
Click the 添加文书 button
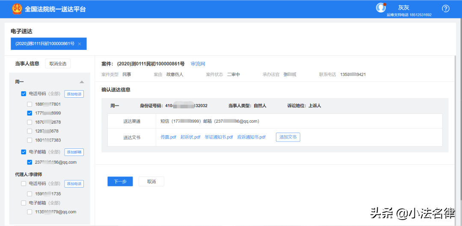click(x=288, y=137)
